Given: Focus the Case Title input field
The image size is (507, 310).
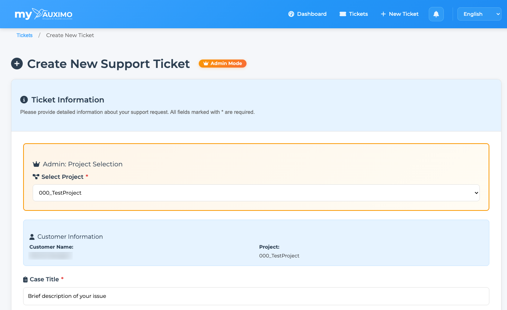Looking at the screenshot, I should 256,296.
